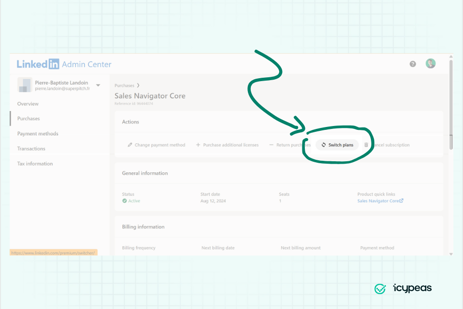
Task: Click the Switch plans button
Action: (x=337, y=145)
